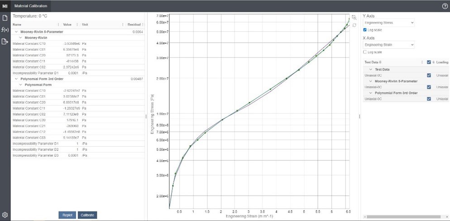This screenshot has height=221, width=450.
Task: Click the help question mark icon
Action: (445, 6)
